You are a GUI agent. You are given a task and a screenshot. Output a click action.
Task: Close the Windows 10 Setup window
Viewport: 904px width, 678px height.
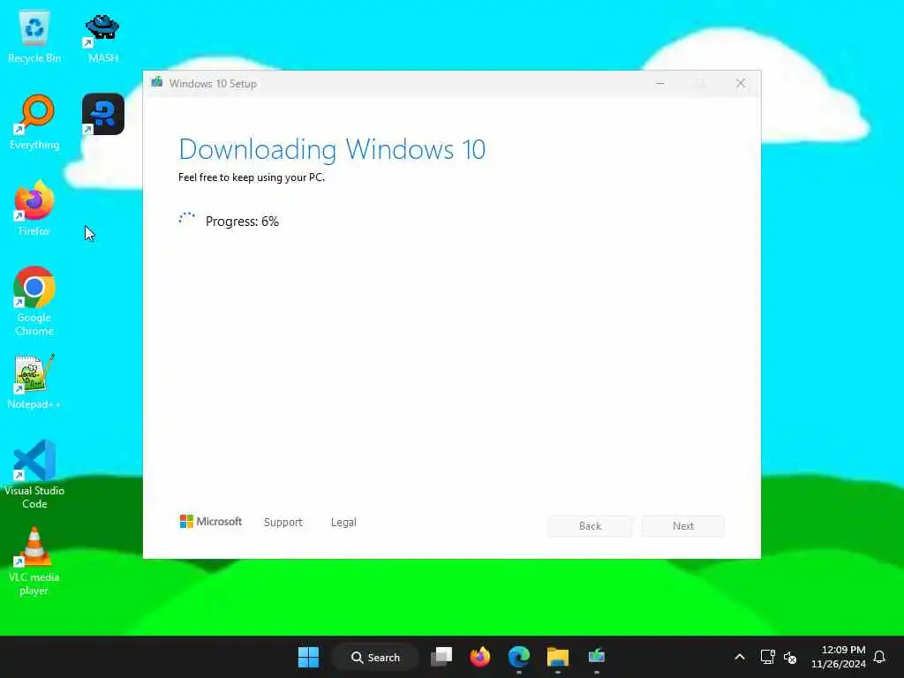click(741, 83)
